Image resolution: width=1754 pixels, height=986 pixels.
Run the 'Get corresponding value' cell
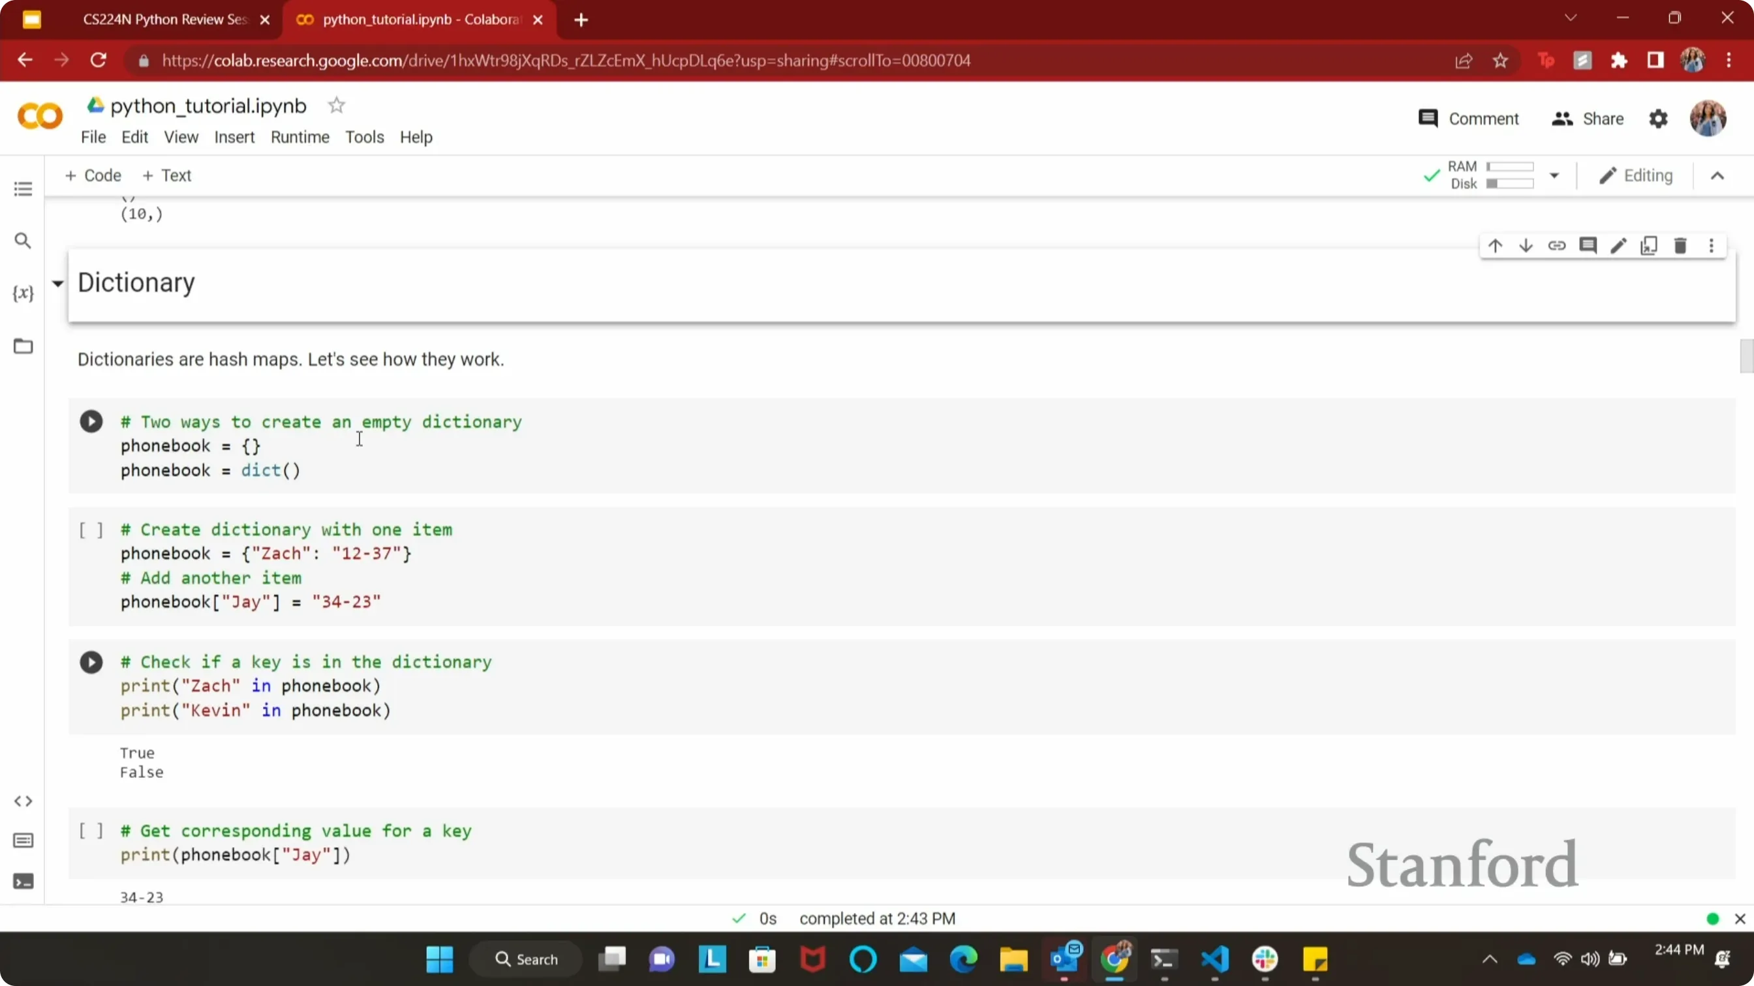[x=91, y=830]
